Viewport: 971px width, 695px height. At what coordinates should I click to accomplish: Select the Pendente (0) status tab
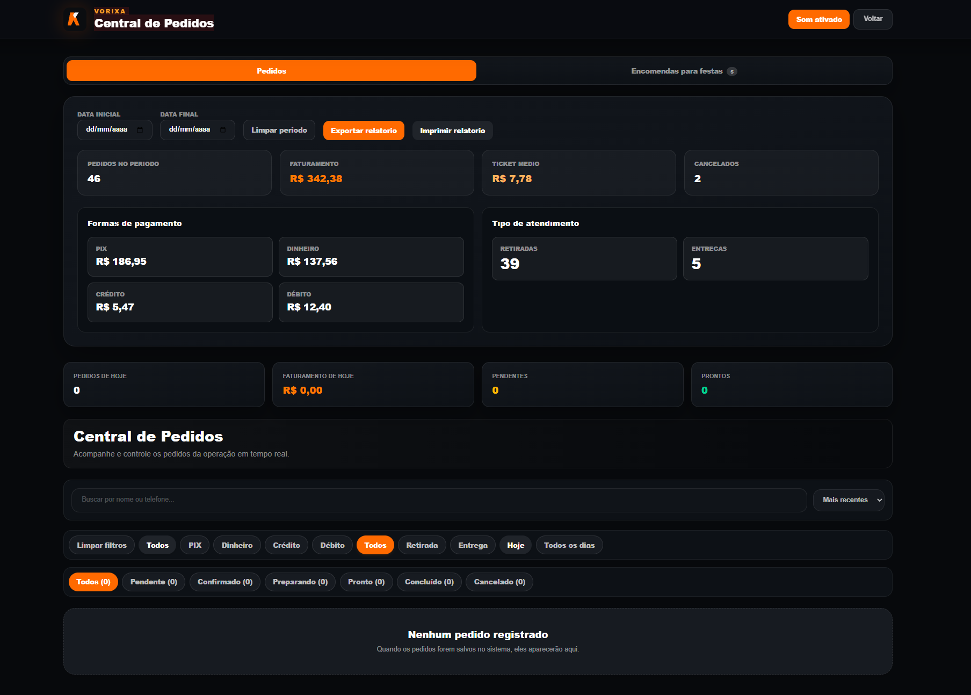pyautogui.click(x=154, y=582)
